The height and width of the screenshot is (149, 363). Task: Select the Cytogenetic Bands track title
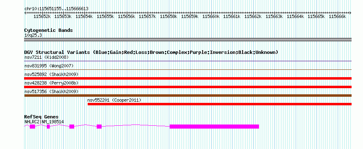[x=49, y=30]
